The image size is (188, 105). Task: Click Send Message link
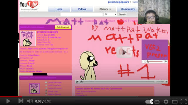tap(55, 82)
